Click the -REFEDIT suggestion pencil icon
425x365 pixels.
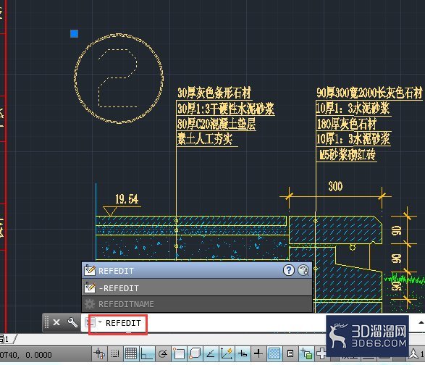[x=90, y=288]
